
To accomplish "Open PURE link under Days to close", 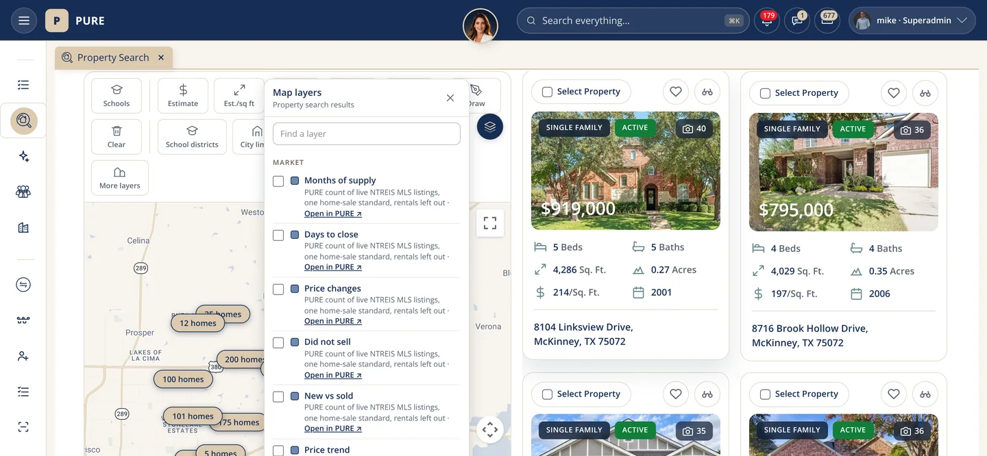I will pos(333,267).
